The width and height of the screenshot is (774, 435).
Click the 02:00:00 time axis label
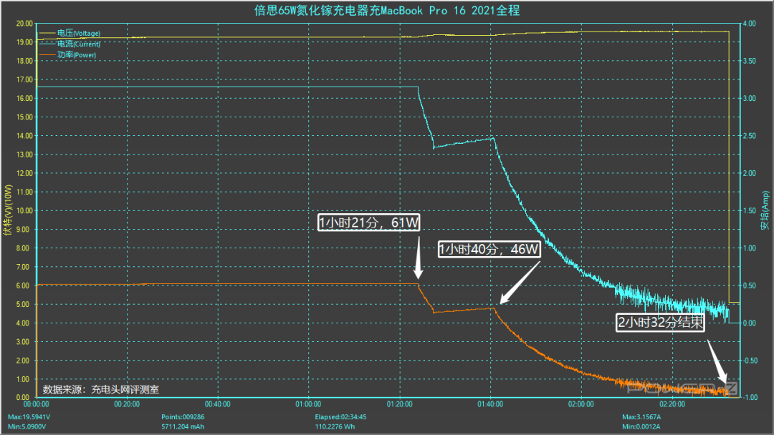pyautogui.click(x=581, y=404)
